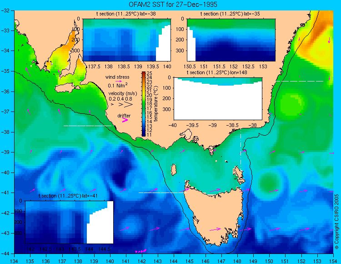This screenshot has height=264, width=341.
Task: Click the circular eddy near 150E, 40.5S
Action: (x=268, y=183)
